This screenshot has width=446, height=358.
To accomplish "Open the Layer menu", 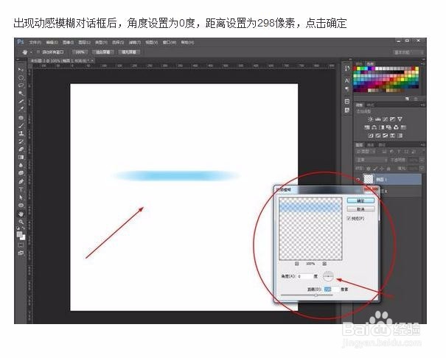I will coord(84,42).
